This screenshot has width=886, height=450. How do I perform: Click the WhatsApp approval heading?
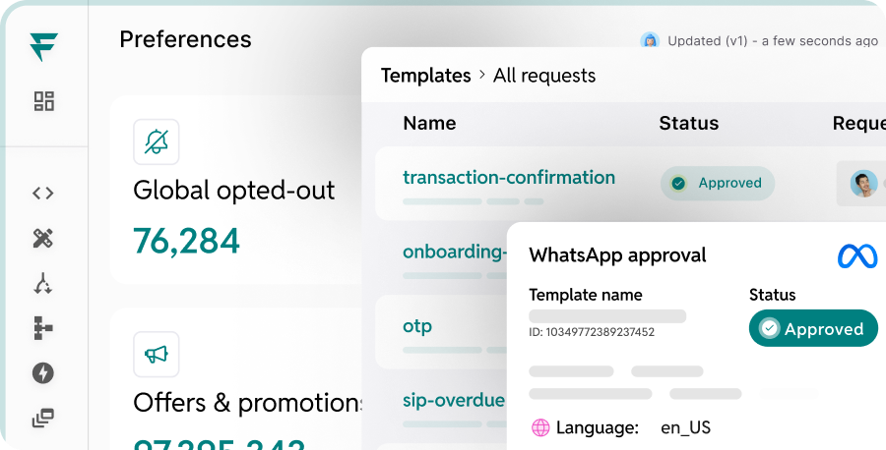pos(617,255)
